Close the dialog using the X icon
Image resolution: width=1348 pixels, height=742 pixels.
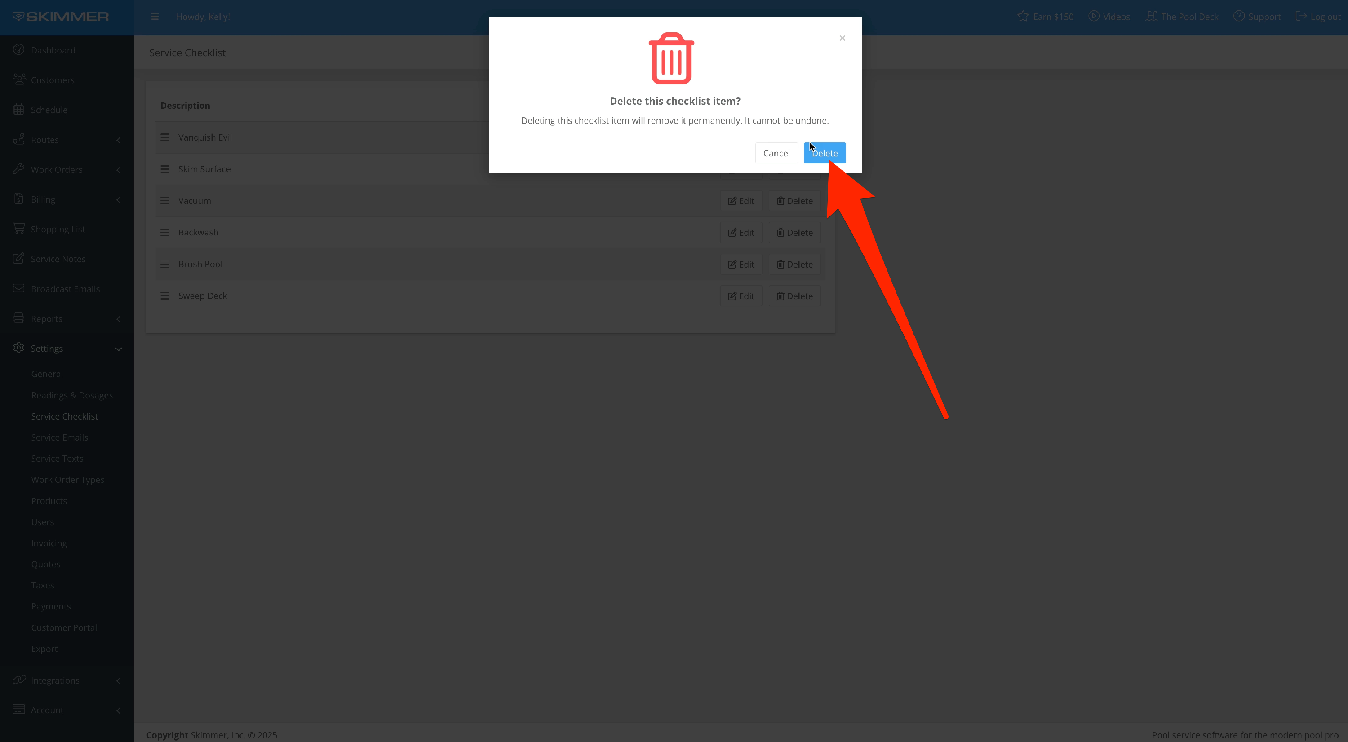tap(842, 38)
